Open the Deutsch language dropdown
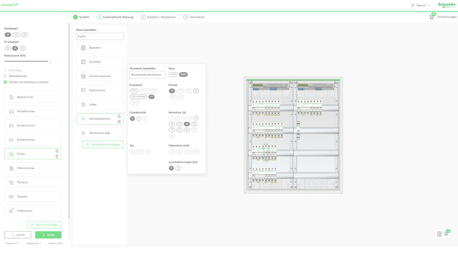458x258 pixels. [x=421, y=5]
